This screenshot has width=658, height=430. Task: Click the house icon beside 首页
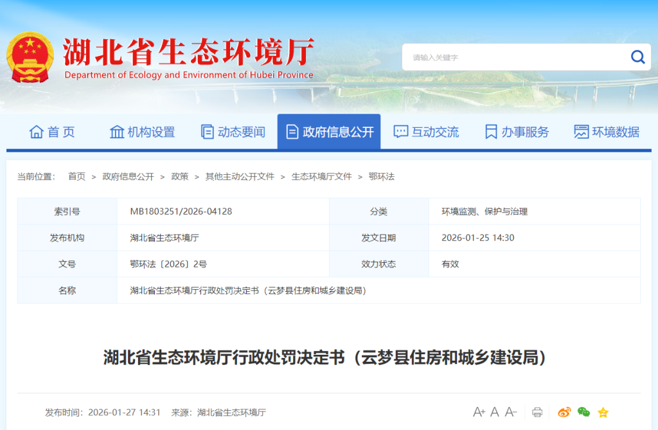coord(37,132)
